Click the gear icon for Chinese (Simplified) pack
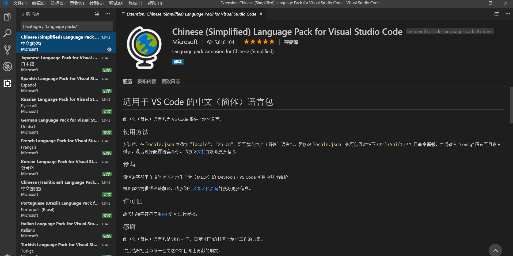 [x=109, y=50]
